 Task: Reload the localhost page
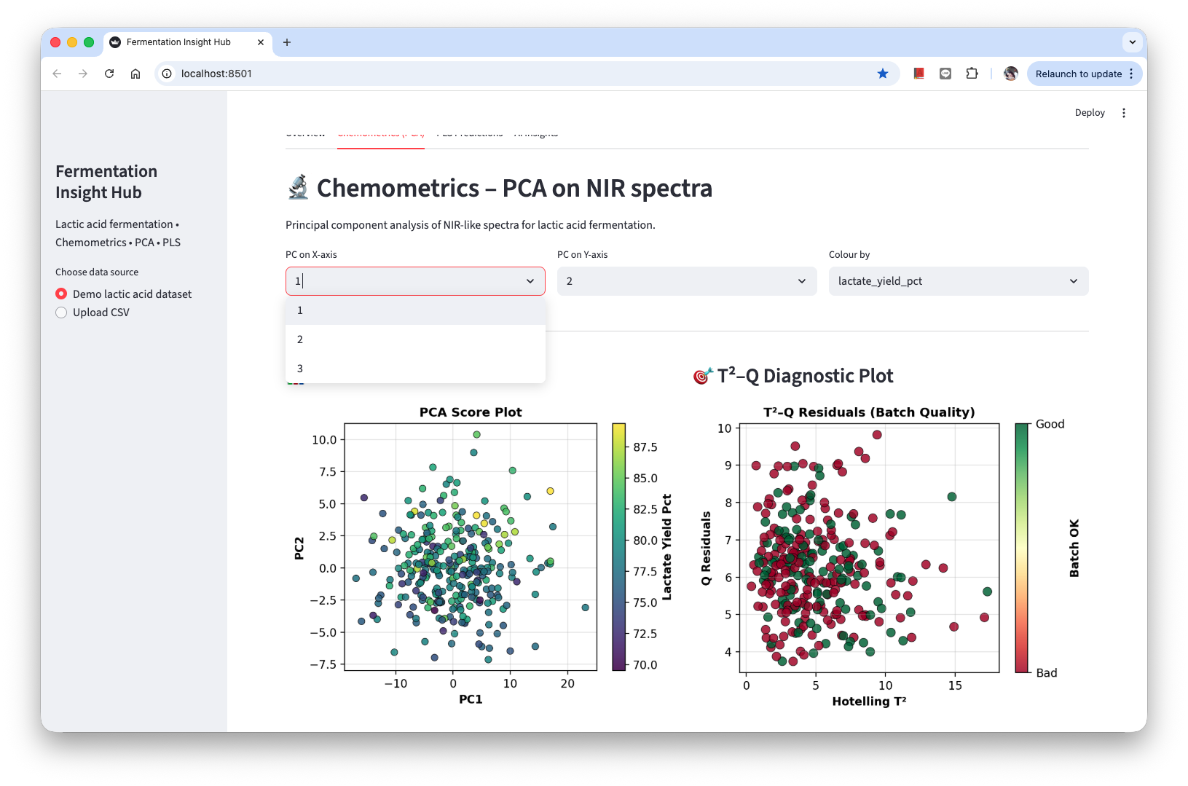pos(109,74)
